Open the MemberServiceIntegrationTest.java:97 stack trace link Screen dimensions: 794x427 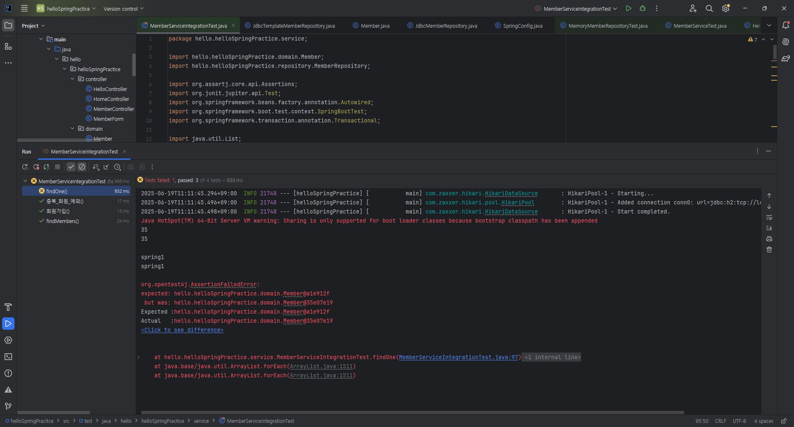point(459,357)
